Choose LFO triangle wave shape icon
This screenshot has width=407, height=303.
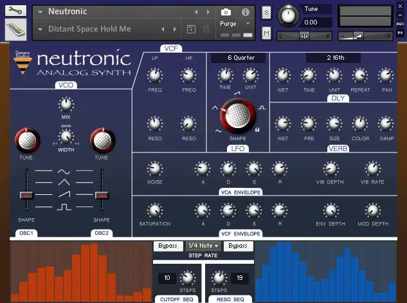(215, 107)
